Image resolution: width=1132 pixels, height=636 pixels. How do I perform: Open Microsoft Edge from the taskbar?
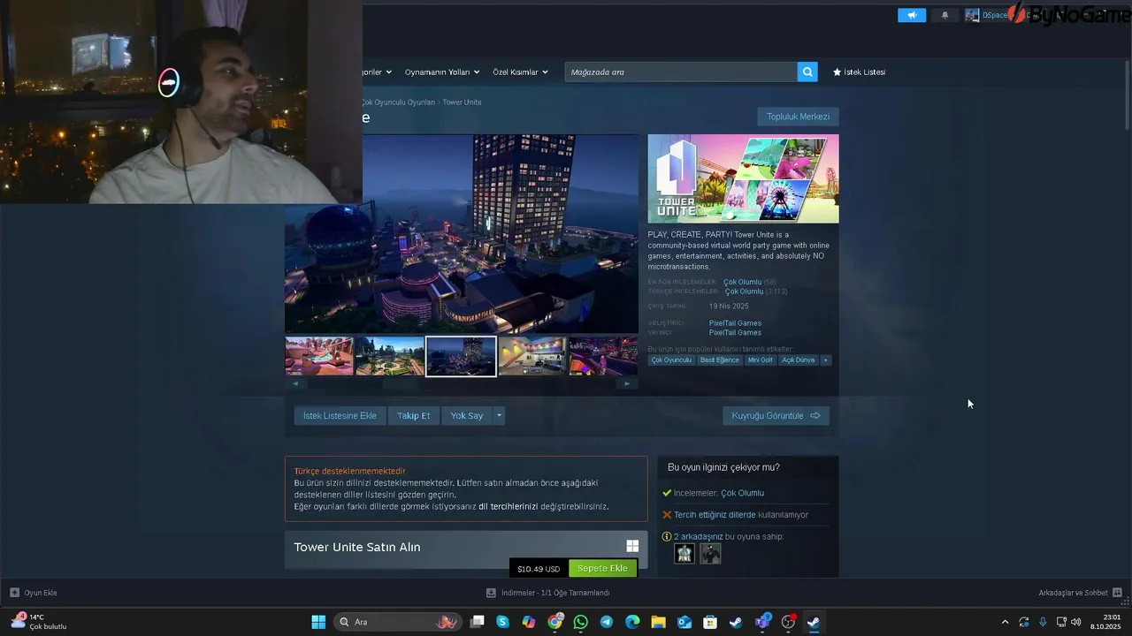point(632,622)
